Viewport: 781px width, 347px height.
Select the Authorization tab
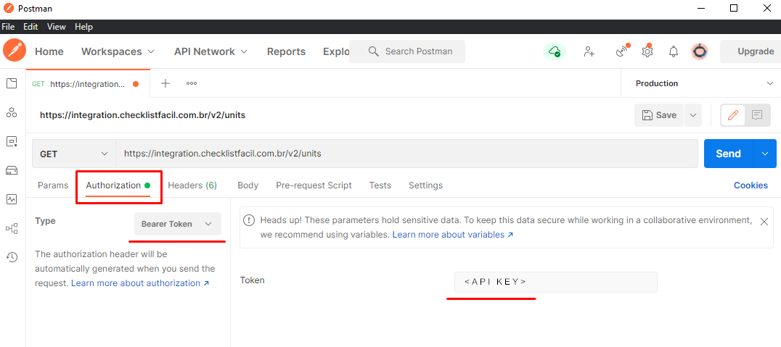pyautogui.click(x=118, y=185)
